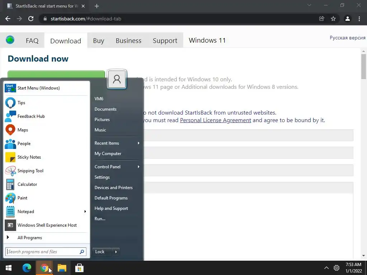Open My Computer from start menu
367x275 pixels.
point(108,154)
